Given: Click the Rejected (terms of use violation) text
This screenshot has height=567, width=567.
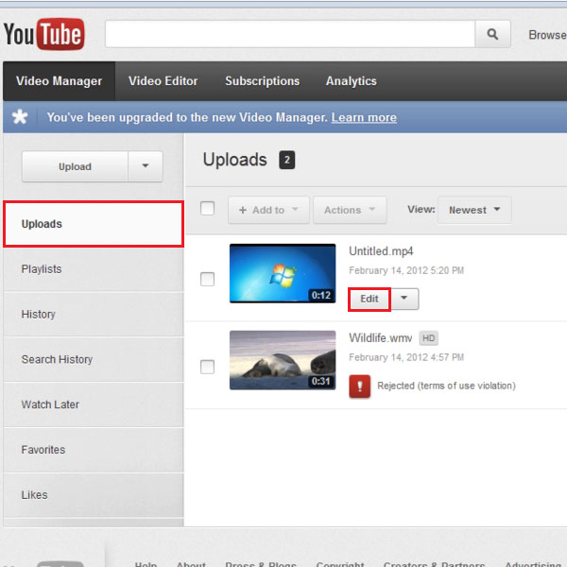Looking at the screenshot, I should pyautogui.click(x=447, y=386).
